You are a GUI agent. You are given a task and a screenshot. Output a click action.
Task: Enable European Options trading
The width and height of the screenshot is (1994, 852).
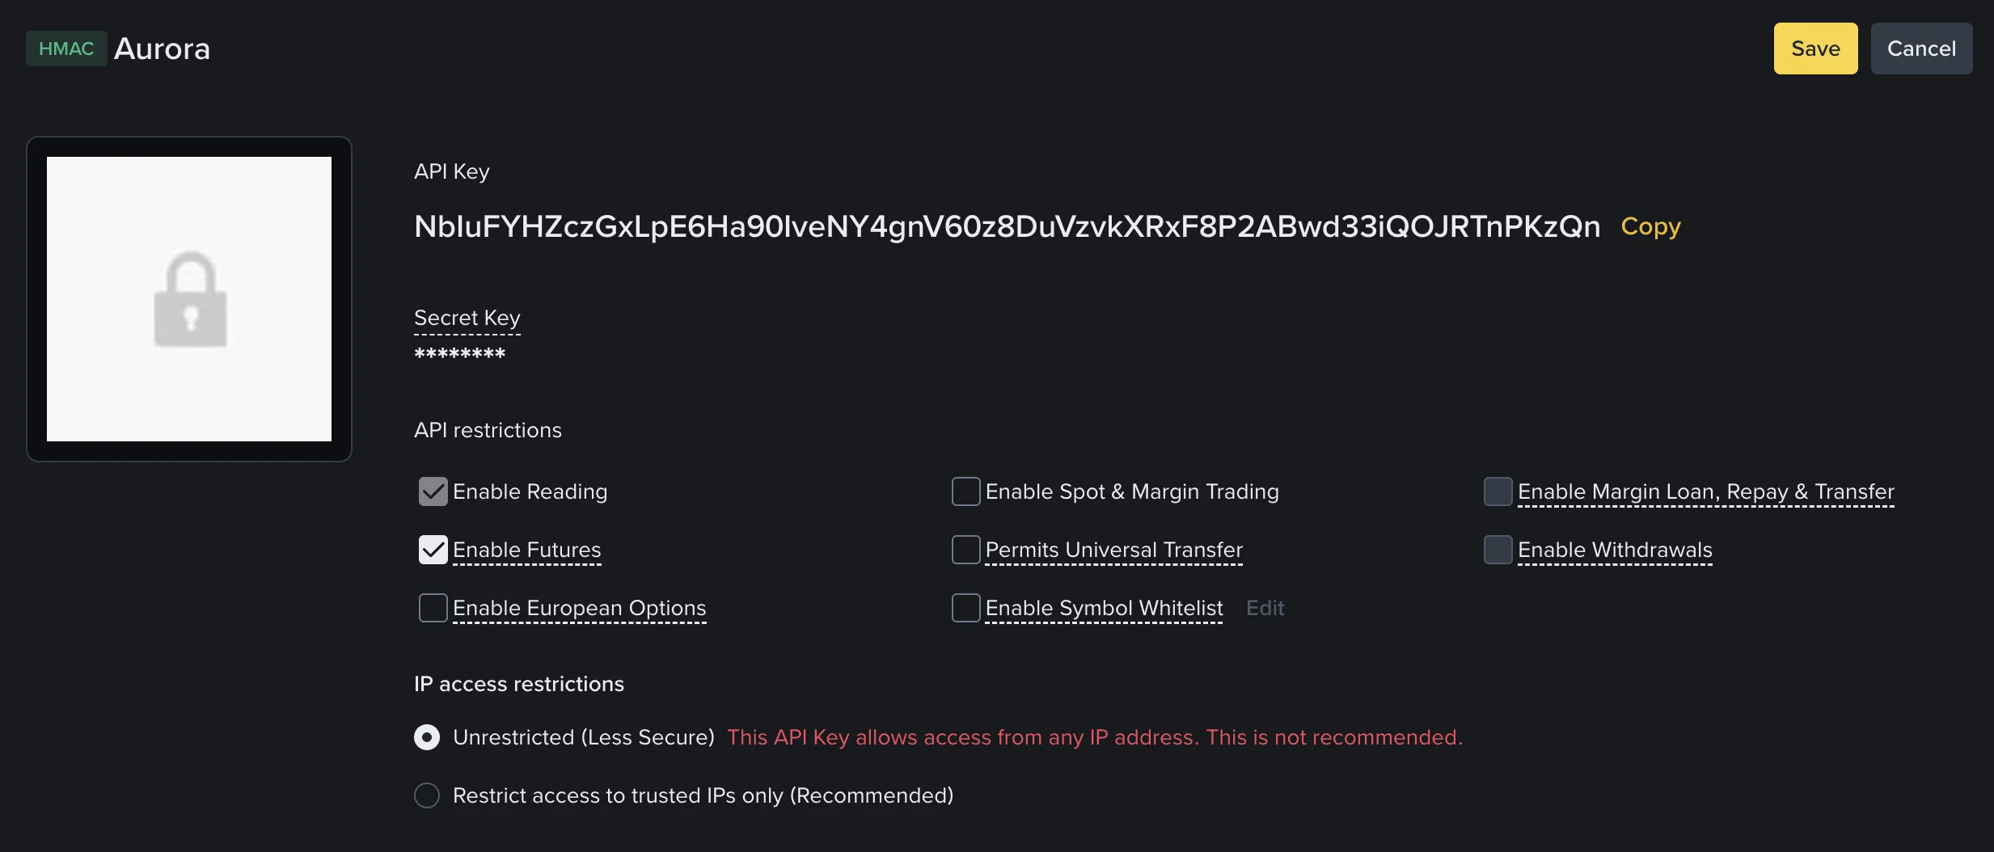point(433,608)
